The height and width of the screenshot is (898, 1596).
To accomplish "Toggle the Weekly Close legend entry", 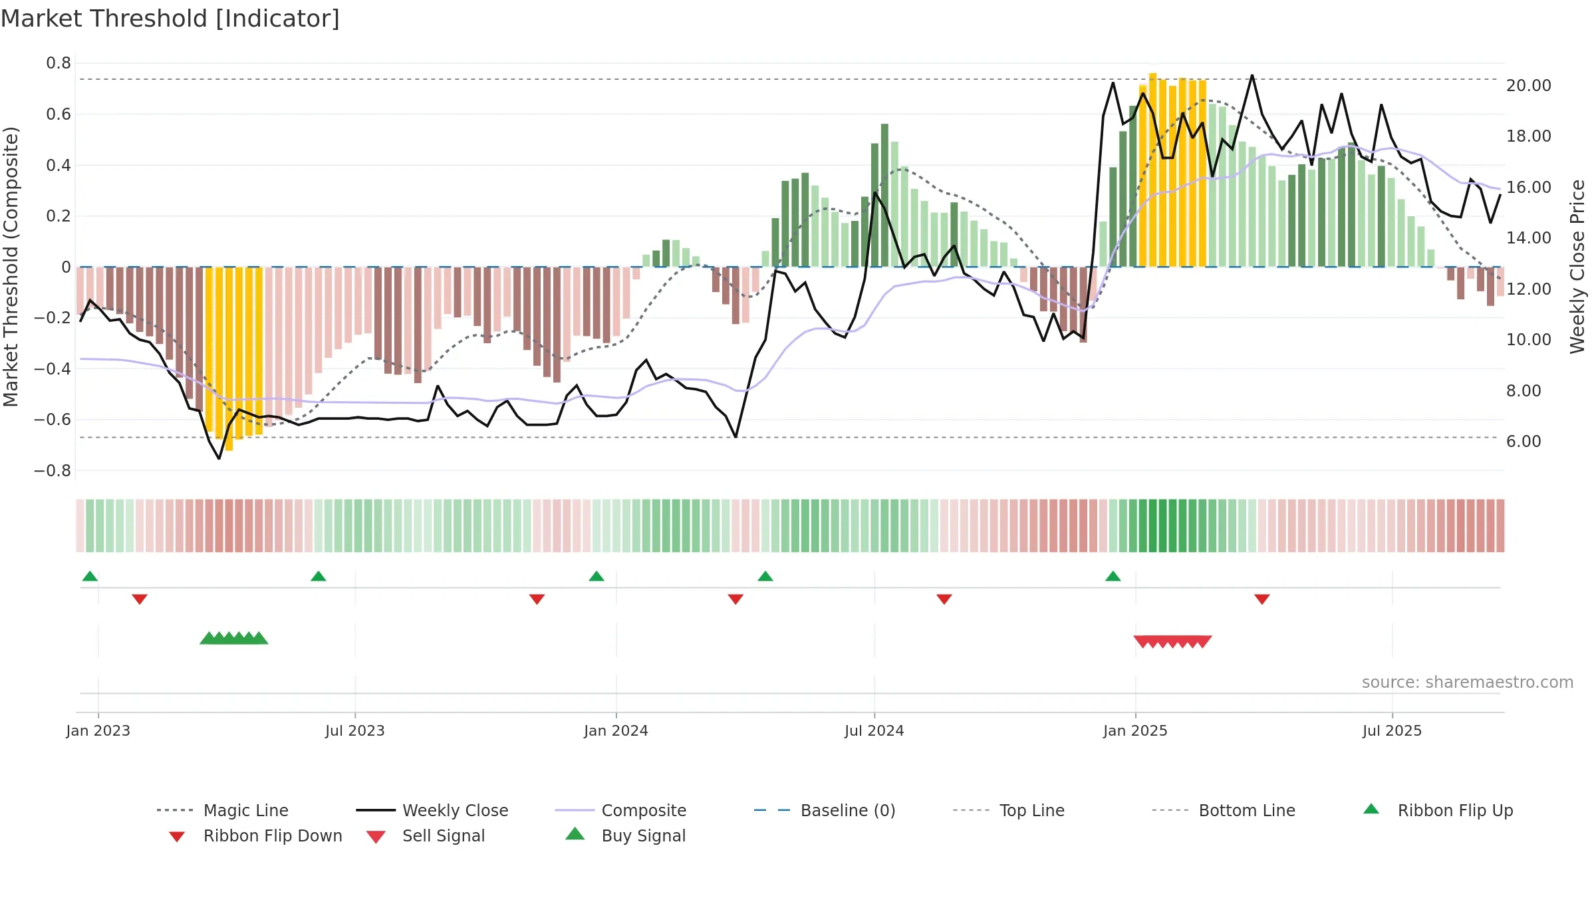I will pyautogui.click(x=432, y=810).
